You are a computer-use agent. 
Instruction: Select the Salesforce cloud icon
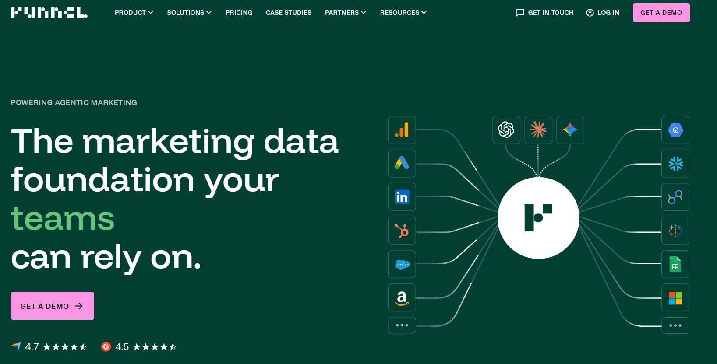pyautogui.click(x=402, y=264)
